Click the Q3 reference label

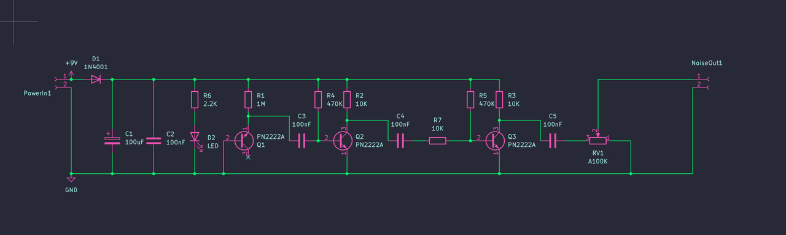tap(512, 136)
